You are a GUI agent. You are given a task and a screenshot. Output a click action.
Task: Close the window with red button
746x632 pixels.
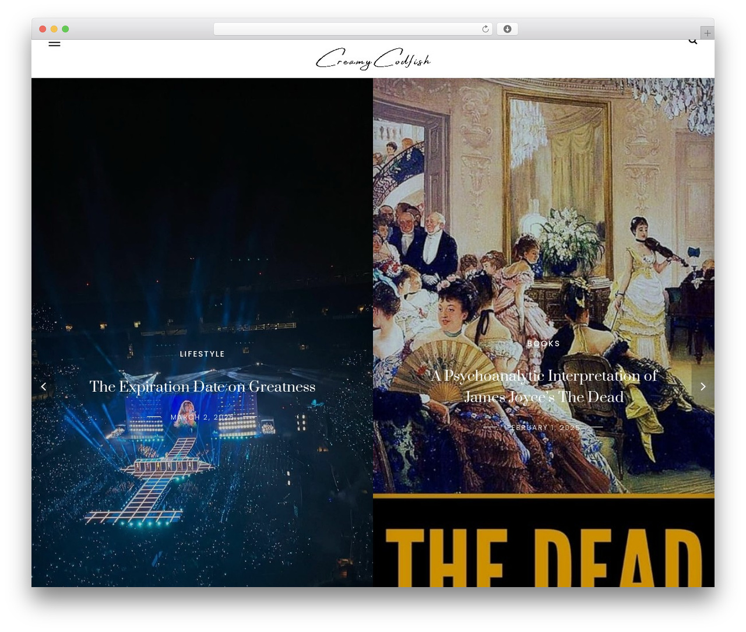[x=43, y=29]
